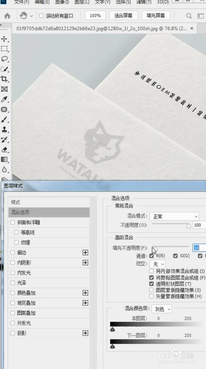This screenshot has height=369, width=206.
Task: Open the 混合模式 dropdown
Action: (x=174, y=216)
